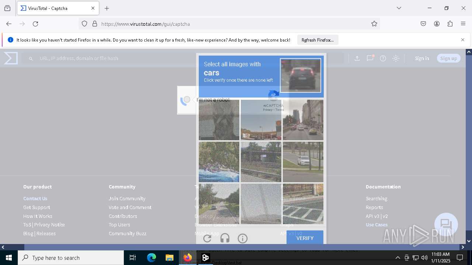
Task: Click the Firefox View icon
Action: tap(7, 8)
